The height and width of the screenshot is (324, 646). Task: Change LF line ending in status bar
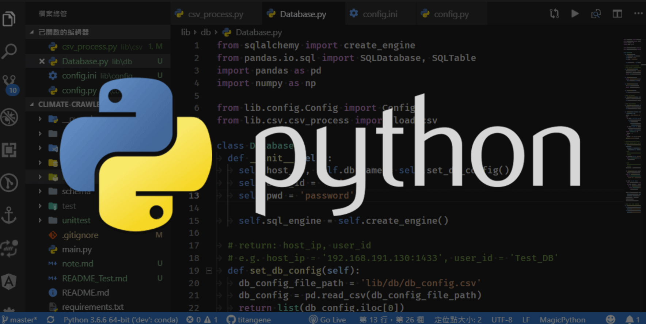coord(526,319)
